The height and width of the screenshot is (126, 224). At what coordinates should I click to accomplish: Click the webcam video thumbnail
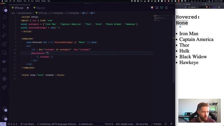point(199,111)
